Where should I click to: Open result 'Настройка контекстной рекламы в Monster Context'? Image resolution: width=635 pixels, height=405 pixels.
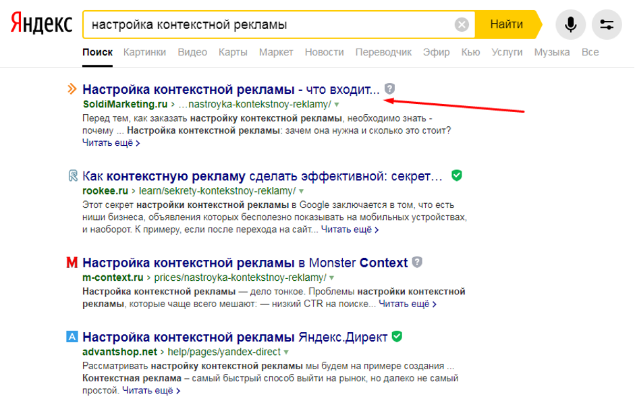(245, 263)
